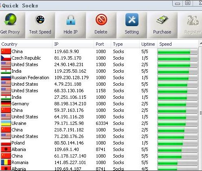Select Russian Federation proxy entry

coord(99,78)
